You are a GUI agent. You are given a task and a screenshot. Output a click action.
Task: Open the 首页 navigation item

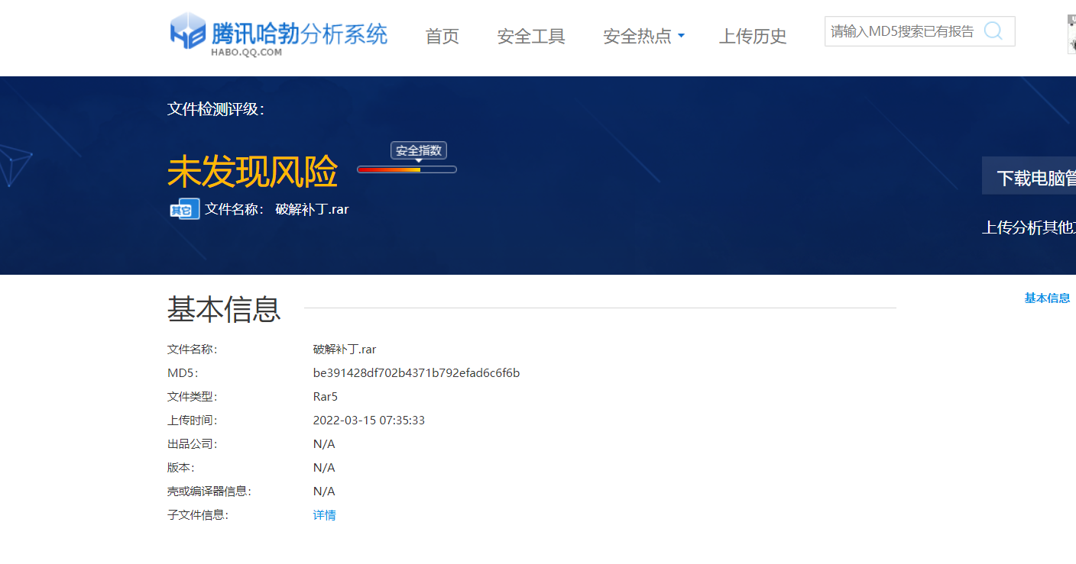442,36
